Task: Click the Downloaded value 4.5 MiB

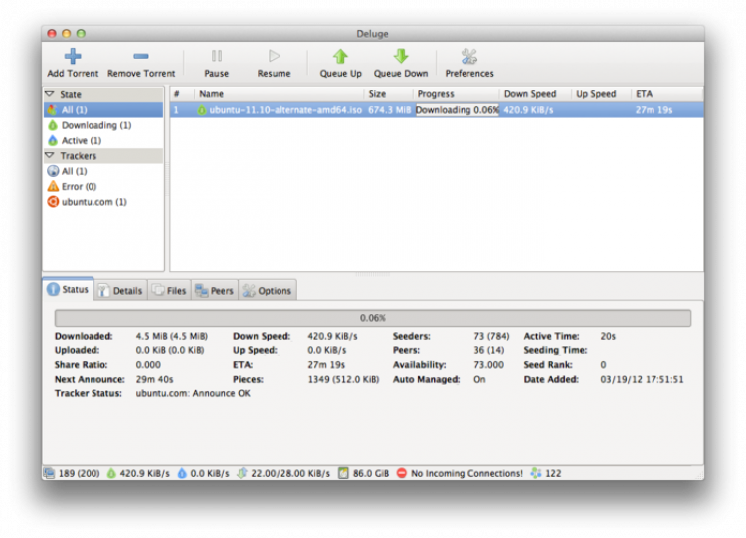Action: (172, 336)
